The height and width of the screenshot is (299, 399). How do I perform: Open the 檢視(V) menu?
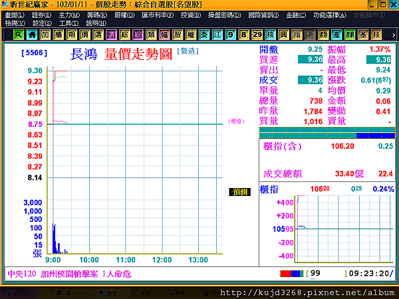tap(15, 23)
